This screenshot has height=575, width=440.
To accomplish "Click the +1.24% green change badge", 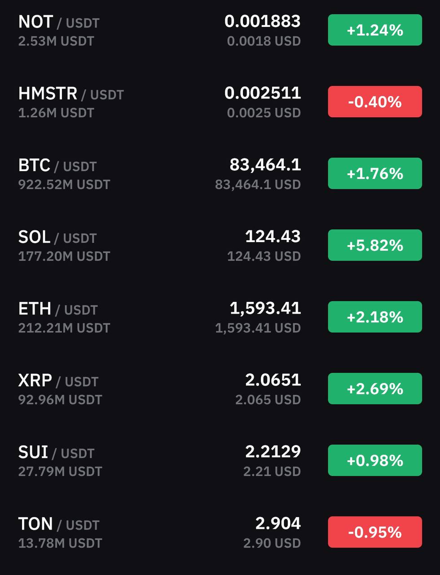I will coord(375,30).
